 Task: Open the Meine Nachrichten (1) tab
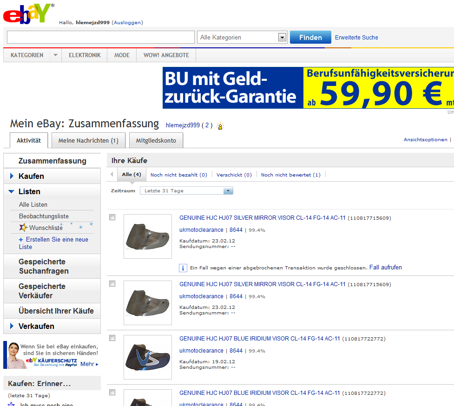[x=88, y=140]
